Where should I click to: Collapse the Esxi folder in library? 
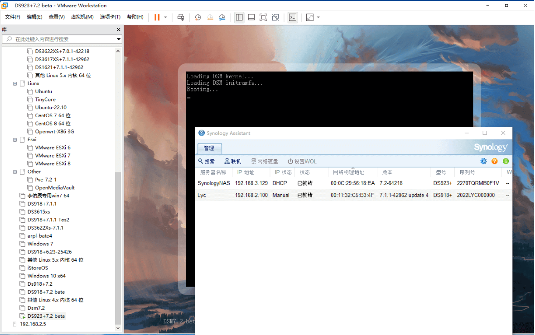(x=15, y=140)
